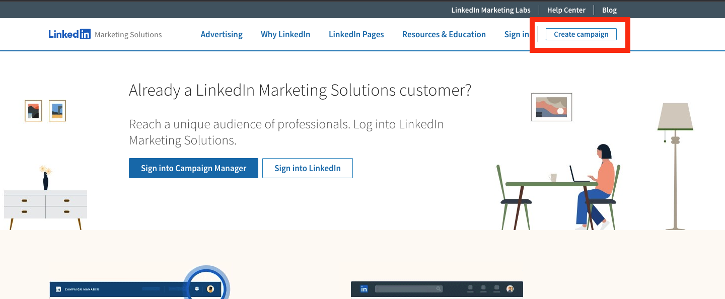Open the Sign in link in navigation
Screen dimensions: 725x299
[x=517, y=34]
